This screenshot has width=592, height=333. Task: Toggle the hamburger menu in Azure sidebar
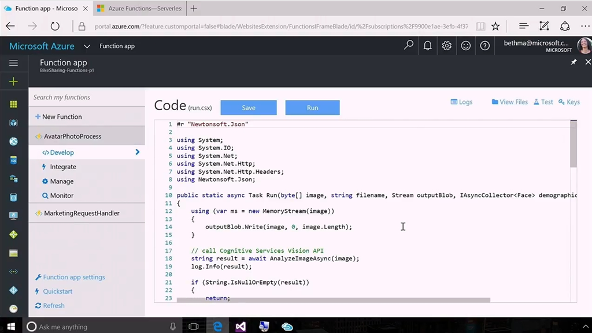pyautogui.click(x=13, y=63)
